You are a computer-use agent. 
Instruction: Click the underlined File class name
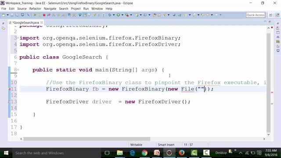[187, 89]
